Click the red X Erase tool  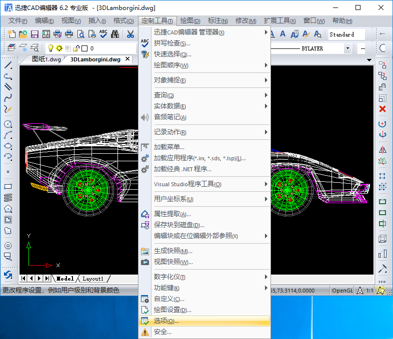point(382,109)
